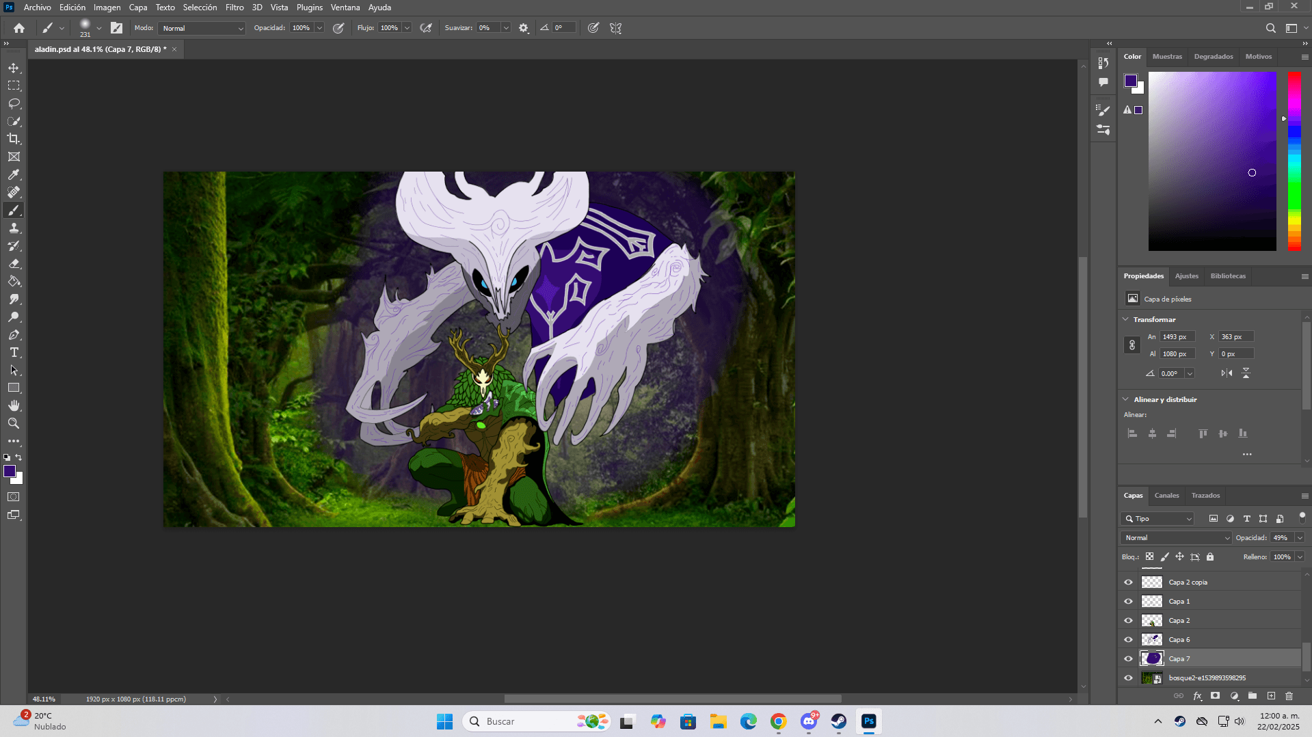Viewport: 1312px width, 737px height.
Task: Select the Eyedropper tool
Action: click(x=14, y=175)
